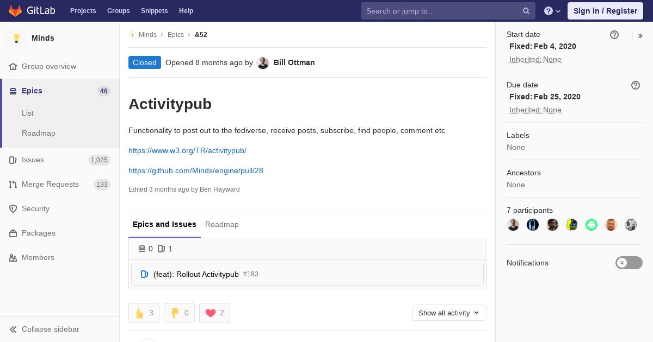
Task: Open the github engine pull link
Action: tap(196, 170)
